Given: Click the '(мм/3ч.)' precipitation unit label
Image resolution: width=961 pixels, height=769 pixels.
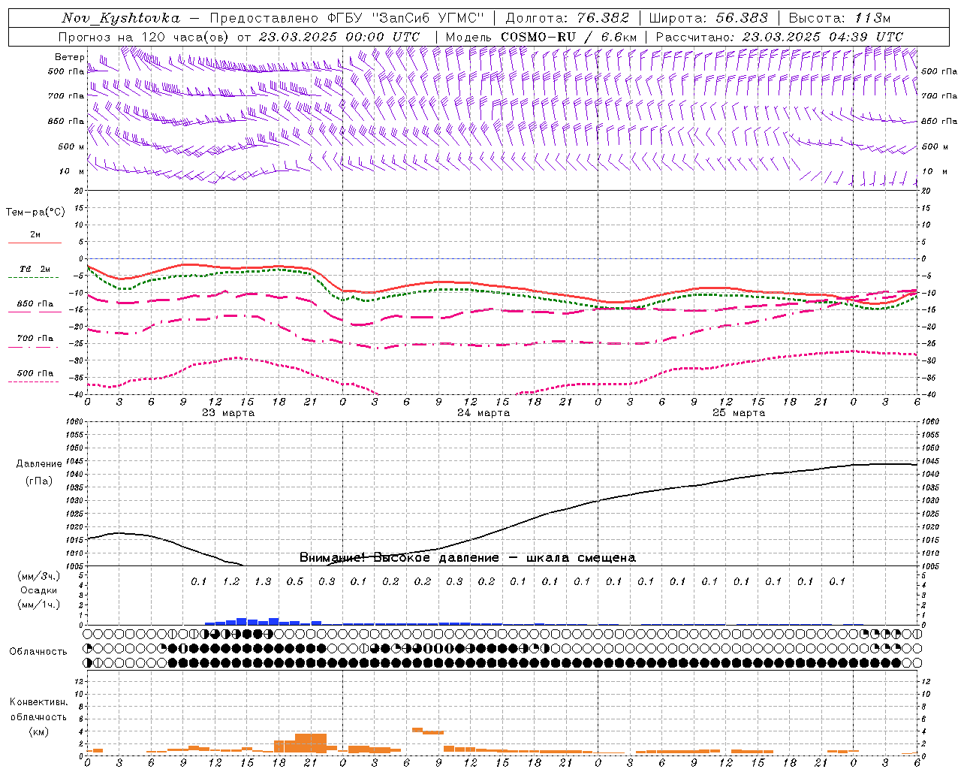Looking at the screenshot, I should pos(39,576).
